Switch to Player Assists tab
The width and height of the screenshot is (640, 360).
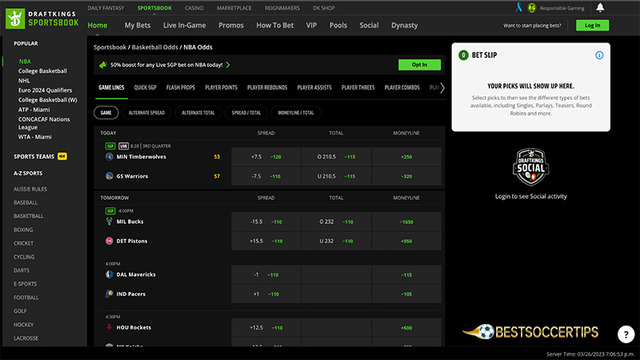(x=314, y=87)
